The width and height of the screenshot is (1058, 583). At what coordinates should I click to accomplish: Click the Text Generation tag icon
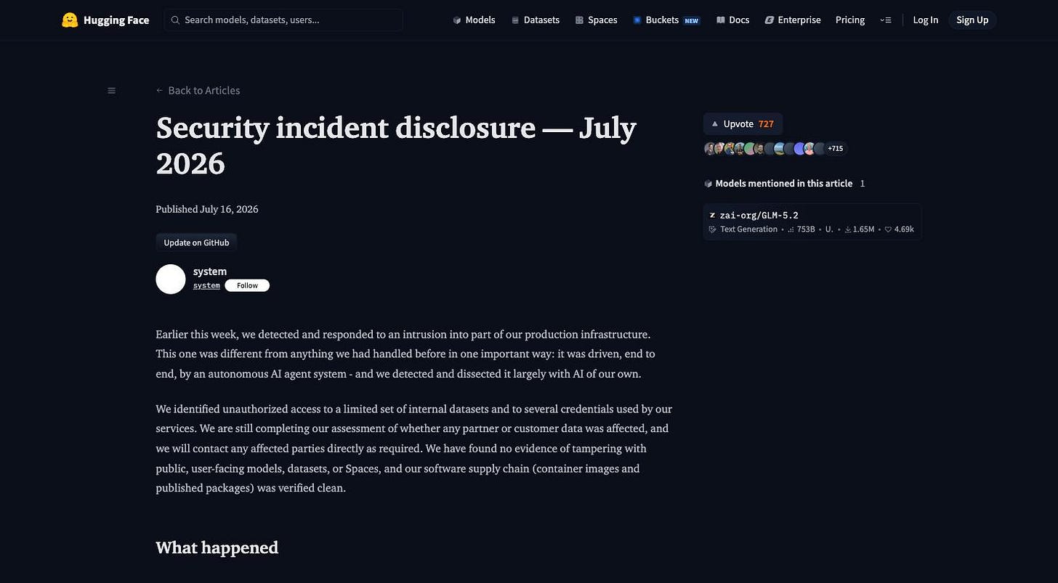pyautogui.click(x=713, y=229)
